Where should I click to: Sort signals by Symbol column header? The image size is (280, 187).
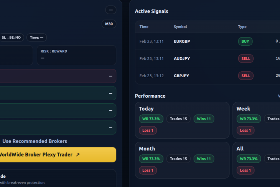coord(180,27)
